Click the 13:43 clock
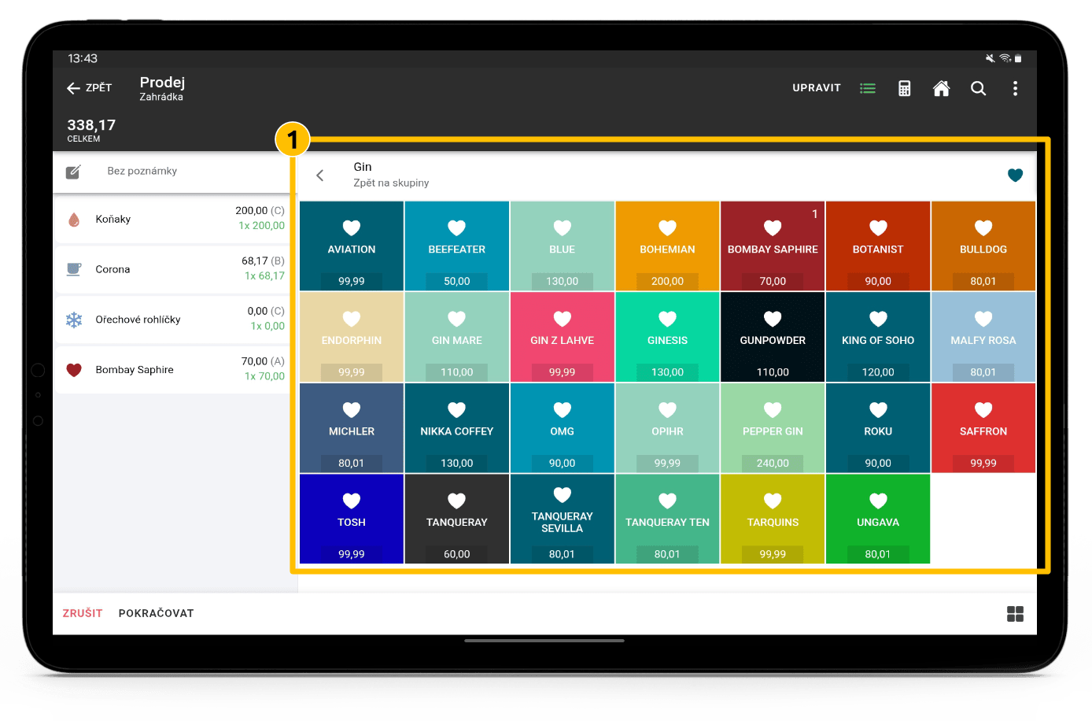Image resolution: width=1092 pixels, height=721 pixels. (83, 58)
